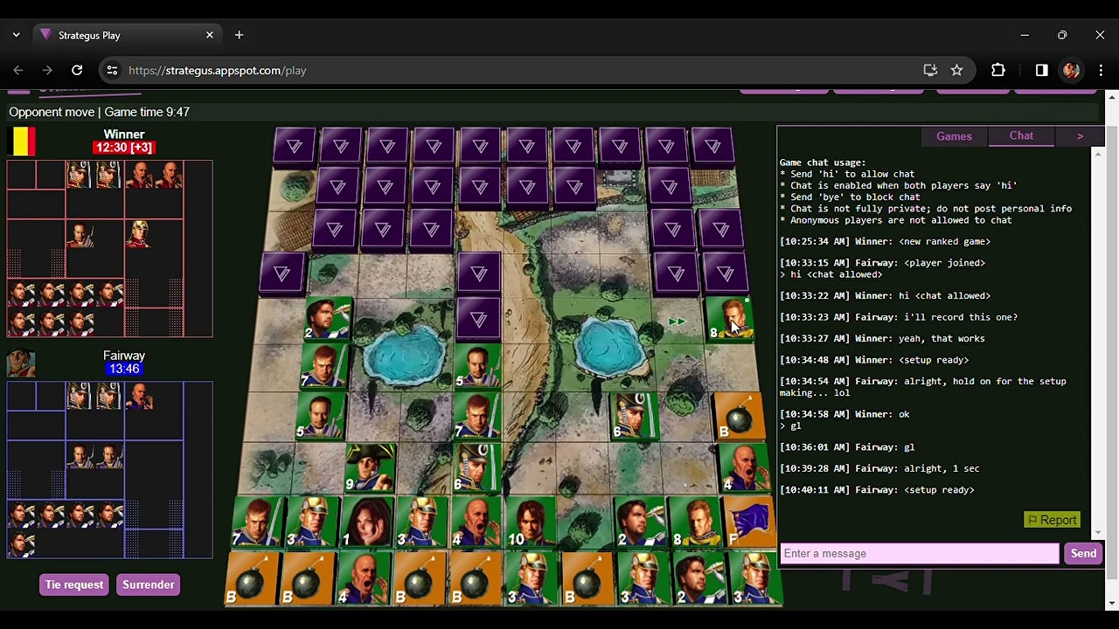Screen dimensions: 1119x629
Task: Select the Marshal piece ranked 10
Action: click(x=532, y=524)
